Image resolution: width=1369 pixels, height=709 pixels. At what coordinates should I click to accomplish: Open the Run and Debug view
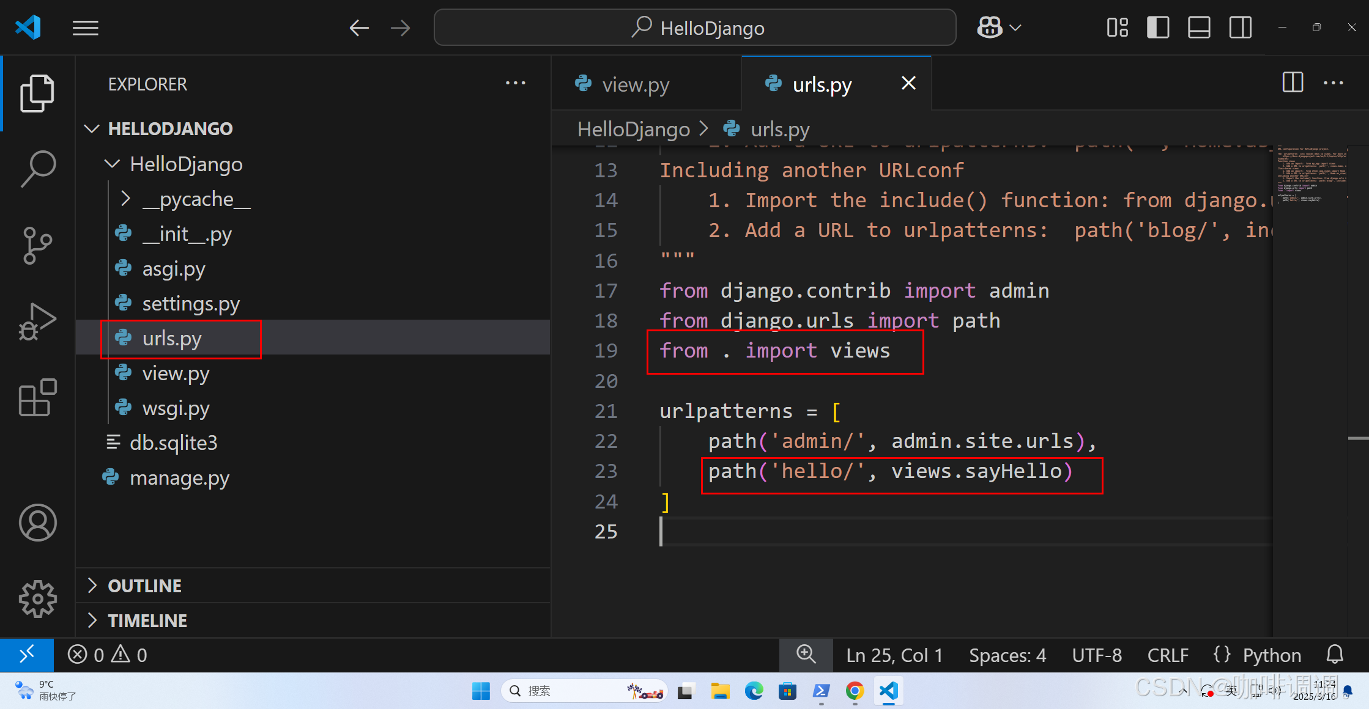coord(38,322)
